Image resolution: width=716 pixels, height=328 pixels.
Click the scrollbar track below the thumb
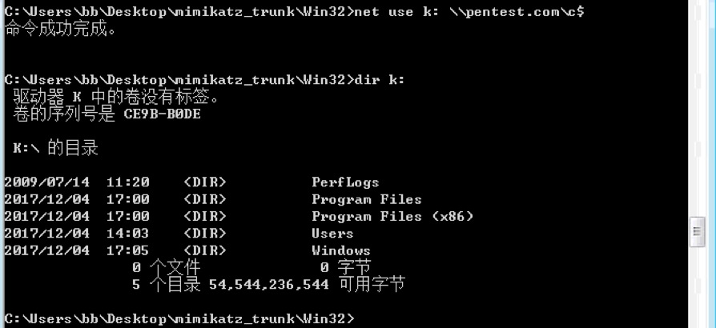point(697,287)
